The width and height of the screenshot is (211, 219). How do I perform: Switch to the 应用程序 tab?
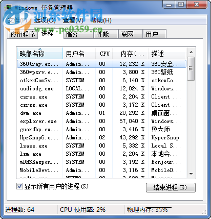point(23,34)
